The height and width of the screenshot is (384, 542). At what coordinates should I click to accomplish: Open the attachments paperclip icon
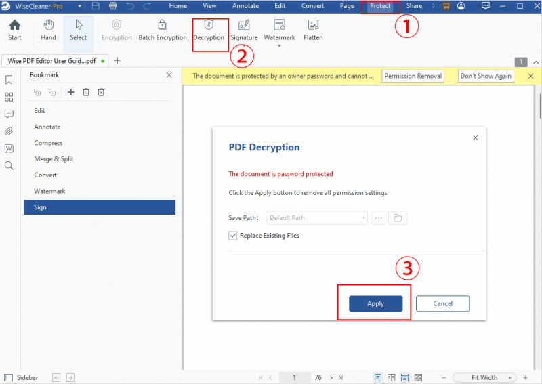point(9,131)
